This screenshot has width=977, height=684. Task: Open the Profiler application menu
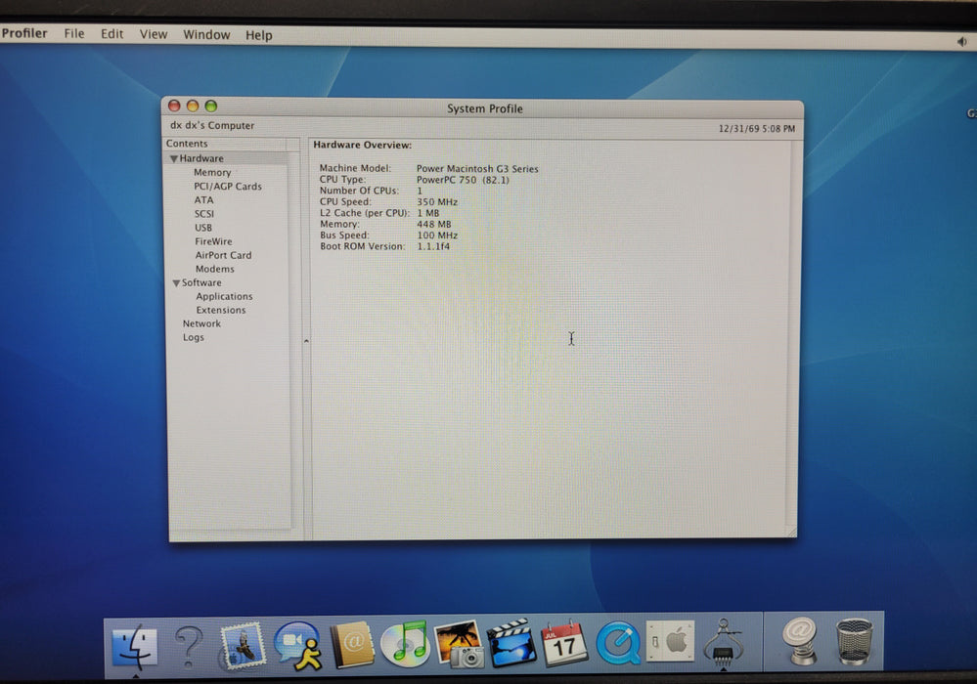point(23,33)
